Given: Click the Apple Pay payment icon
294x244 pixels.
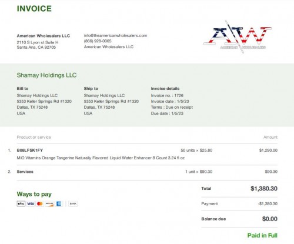Looking at the screenshot, I should [21, 204].
